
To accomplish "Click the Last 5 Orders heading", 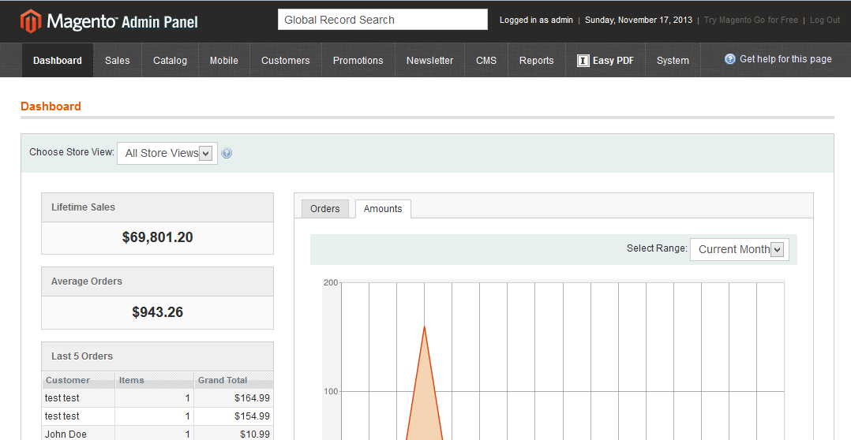I will pyautogui.click(x=82, y=356).
